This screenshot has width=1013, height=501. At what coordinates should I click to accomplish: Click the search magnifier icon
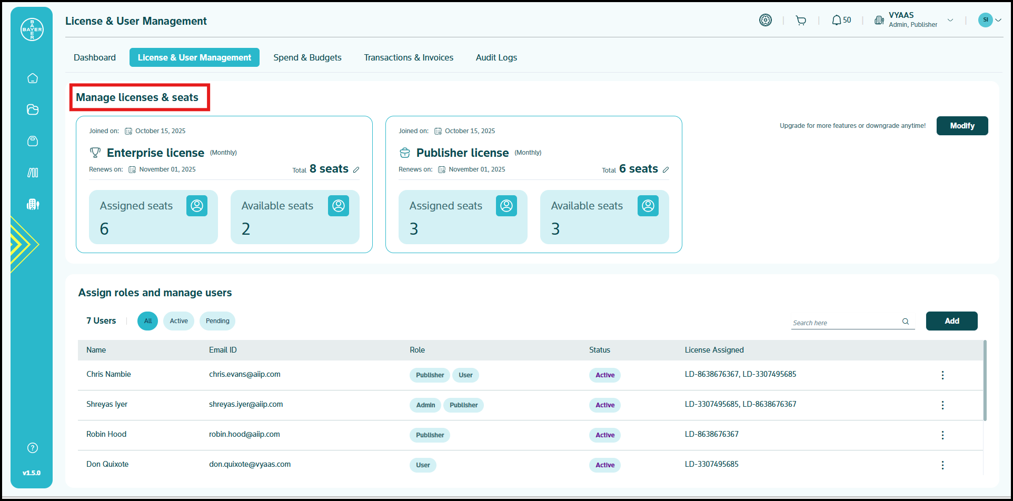tap(906, 322)
